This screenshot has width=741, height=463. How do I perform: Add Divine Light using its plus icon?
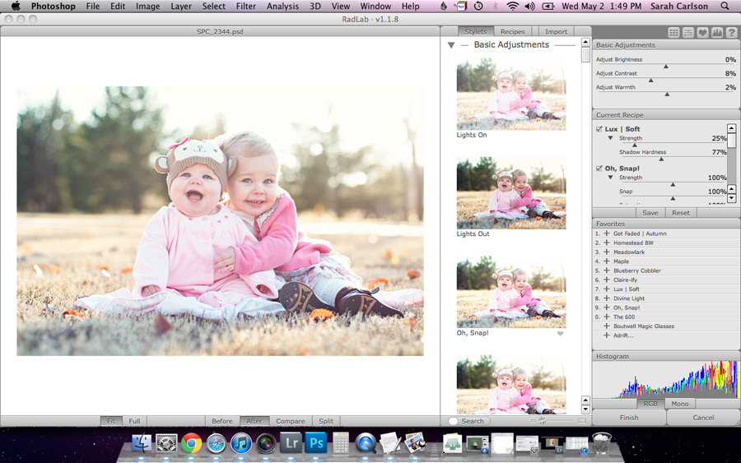point(606,299)
